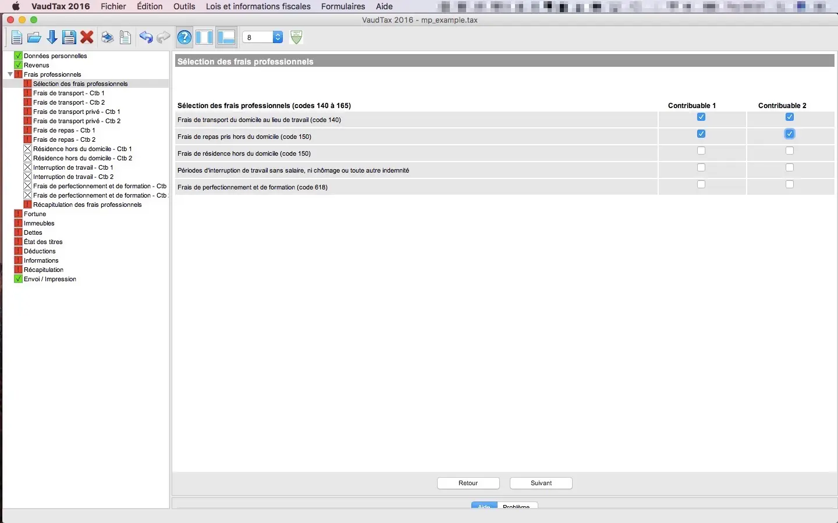This screenshot has width=838, height=523.
Task: Uncheck transport costs for Contribuable 2
Action: point(790,117)
